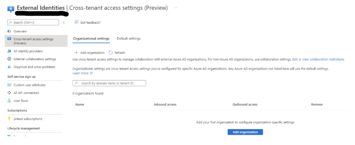Open the ellipsis menu beside page title
355x145 pixels.
click(x=175, y=8)
